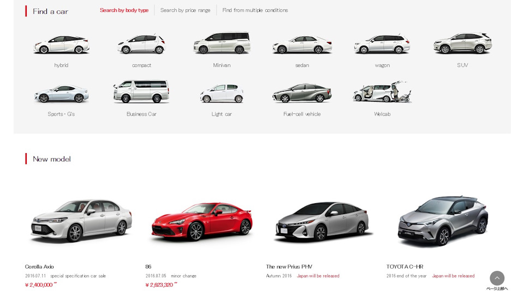
Task: View the TOYOTA C-HR photo
Action: coord(443,221)
